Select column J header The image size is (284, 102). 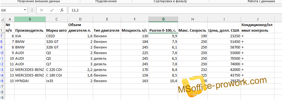click(x=257, y=19)
